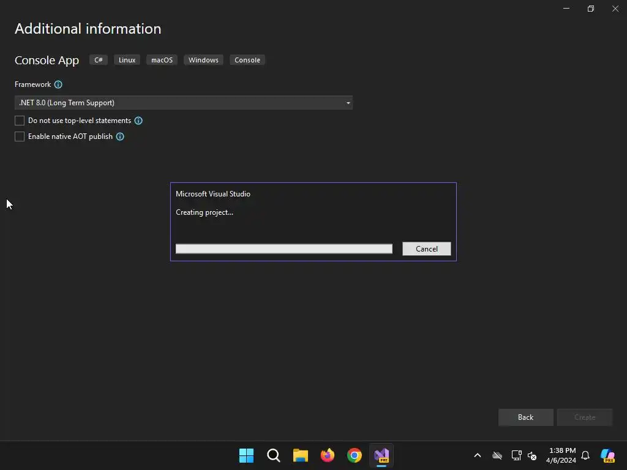Image resolution: width=627 pixels, height=470 pixels.
Task: Click the Windows tag
Action: tap(203, 60)
